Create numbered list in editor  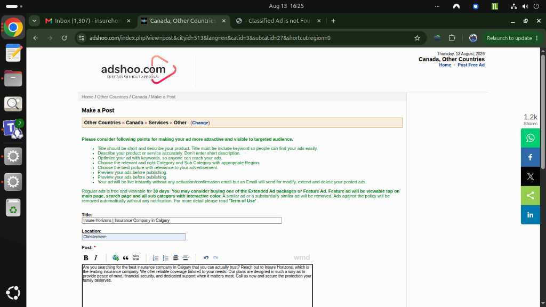coord(156,257)
